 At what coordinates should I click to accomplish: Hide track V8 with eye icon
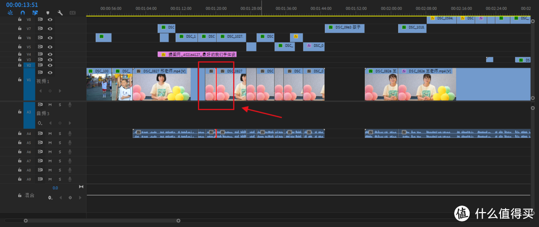pyautogui.click(x=50, y=19)
